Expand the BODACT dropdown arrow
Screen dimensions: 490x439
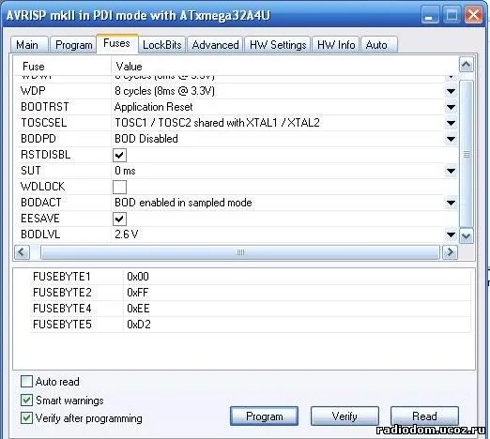[451, 203]
